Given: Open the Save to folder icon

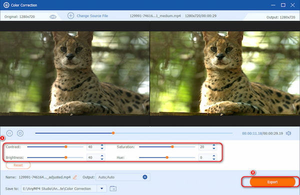Looking at the screenshot, I should (113, 188).
